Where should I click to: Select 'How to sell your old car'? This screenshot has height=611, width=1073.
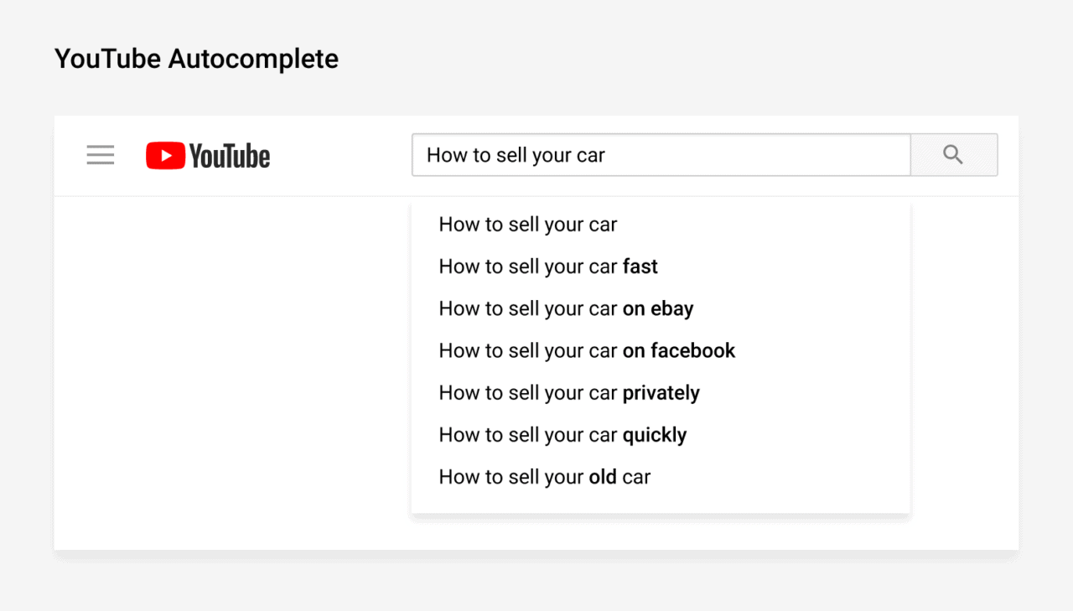click(544, 476)
